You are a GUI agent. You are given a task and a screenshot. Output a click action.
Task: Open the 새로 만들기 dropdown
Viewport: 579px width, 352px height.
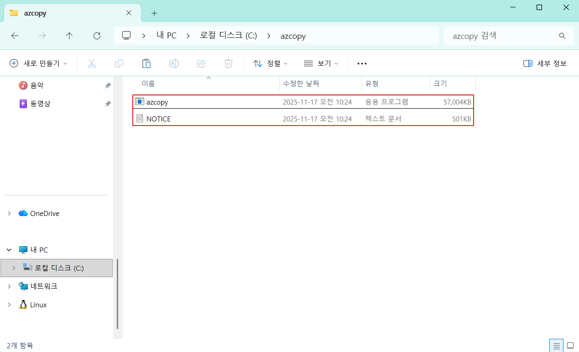(x=39, y=63)
